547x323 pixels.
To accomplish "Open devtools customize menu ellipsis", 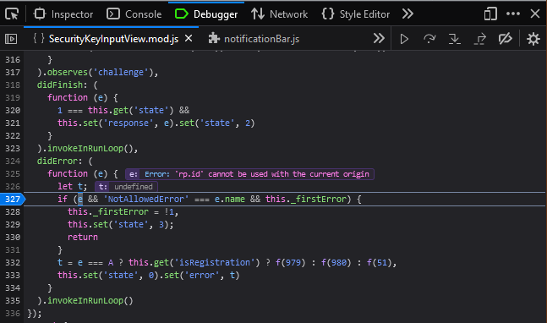I will [513, 14].
